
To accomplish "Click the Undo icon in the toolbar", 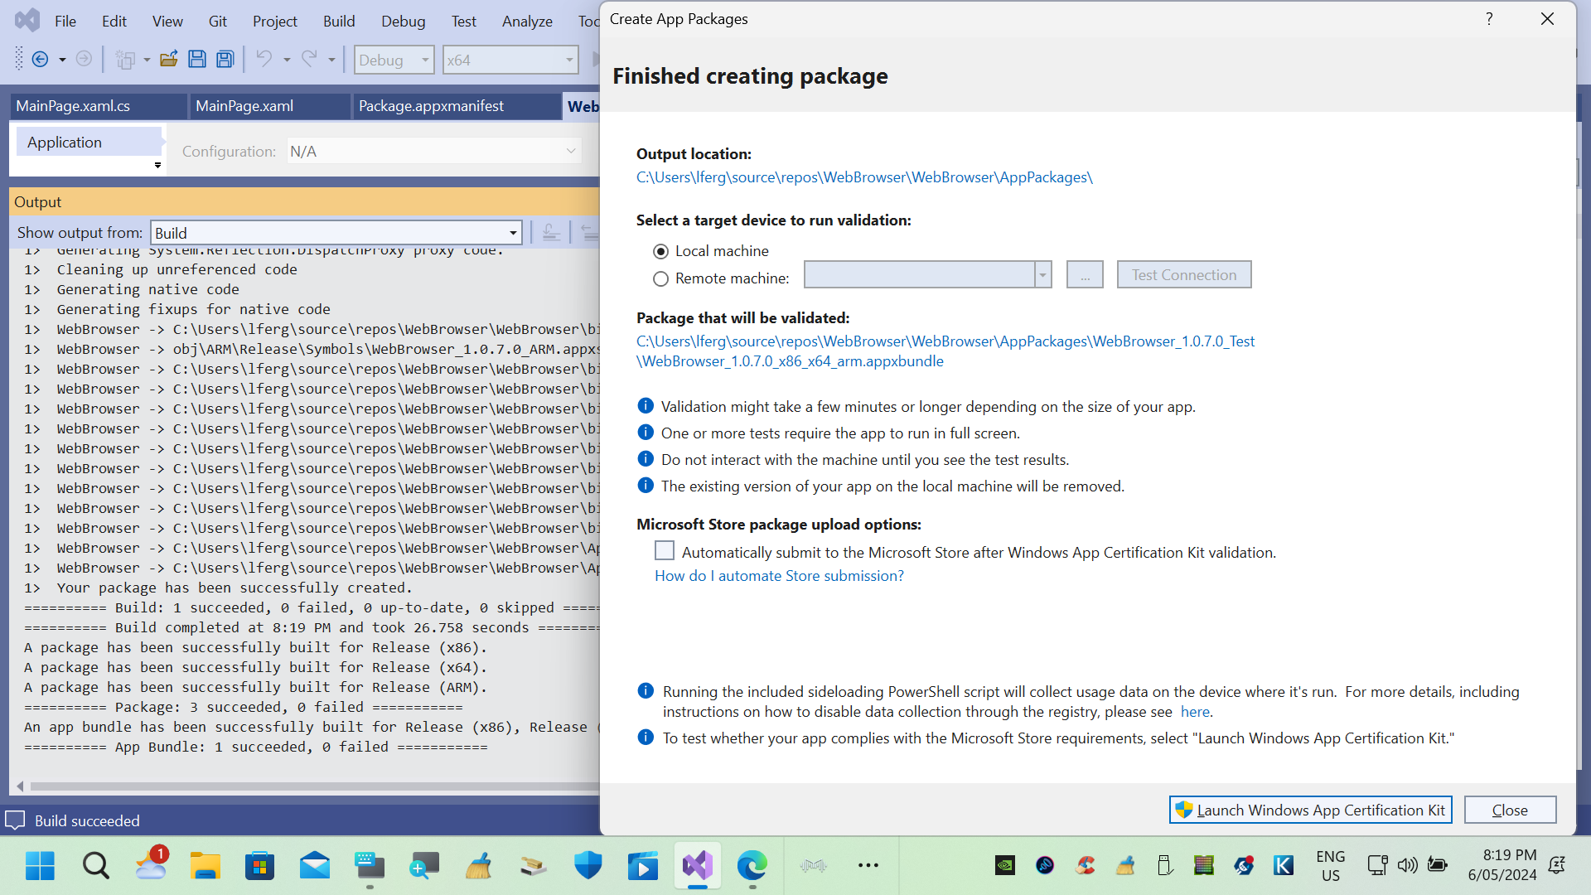I will click(264, 59).
